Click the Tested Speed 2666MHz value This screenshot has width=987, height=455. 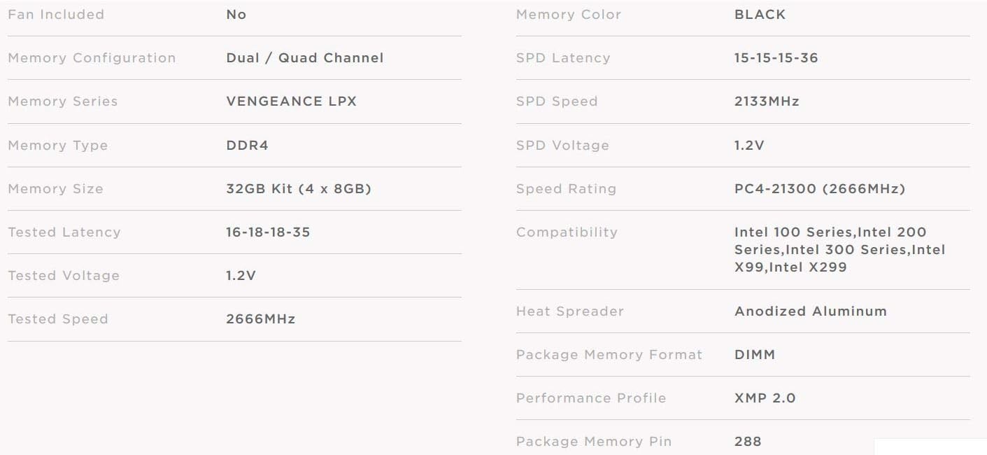pyautogui.click(x=260, y=319)
